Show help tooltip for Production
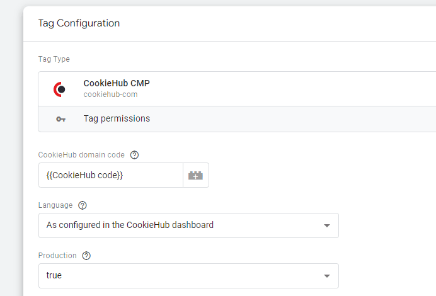 (x=86, y=256)
